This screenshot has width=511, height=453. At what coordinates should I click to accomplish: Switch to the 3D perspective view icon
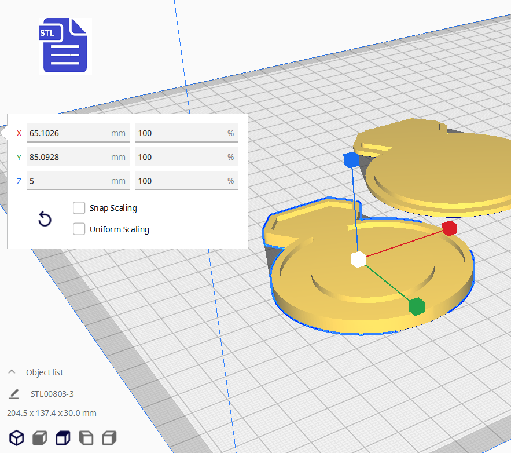point(17,437)
